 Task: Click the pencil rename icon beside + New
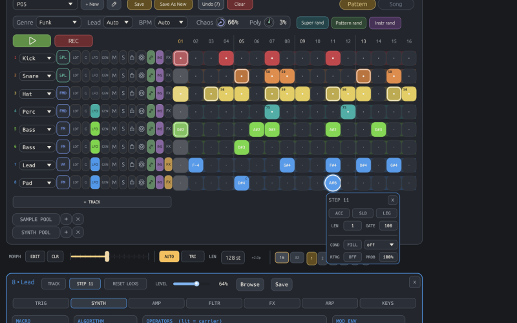click(x=114, y=5)
